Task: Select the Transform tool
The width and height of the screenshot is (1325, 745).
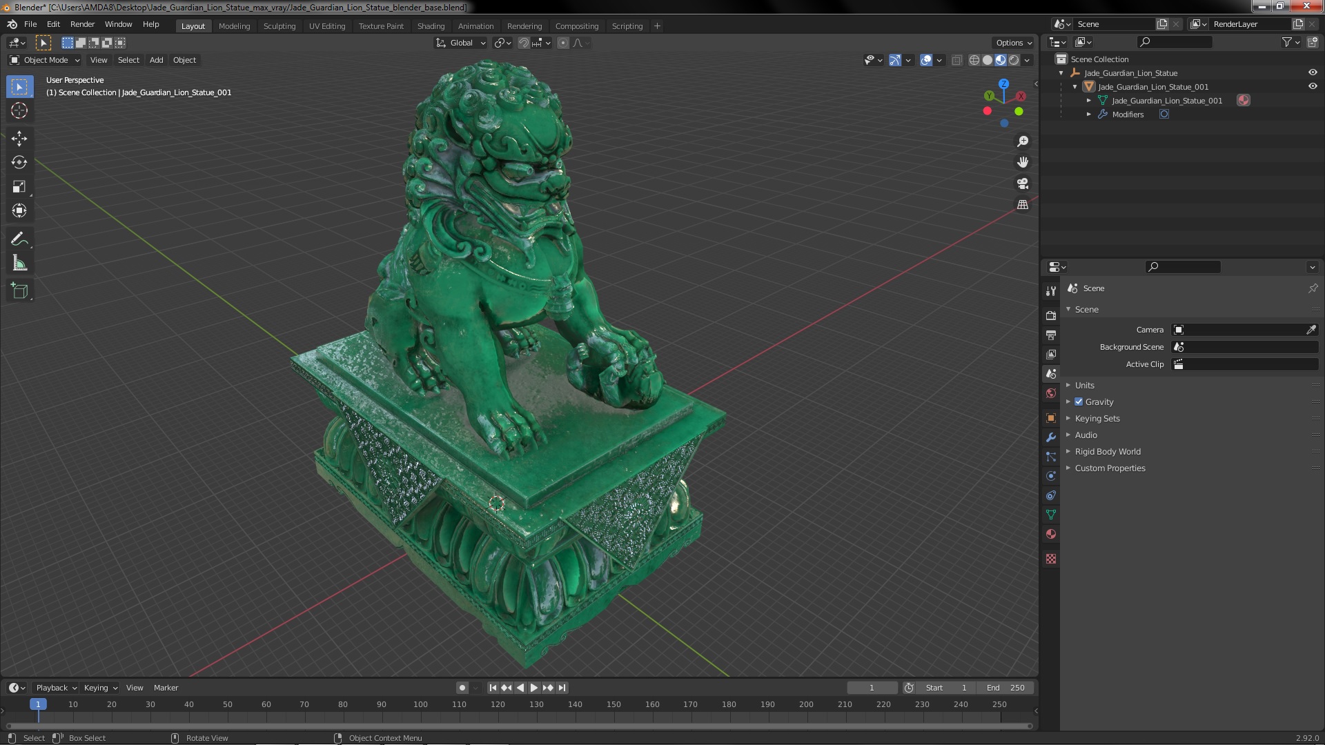Action: 19,211
